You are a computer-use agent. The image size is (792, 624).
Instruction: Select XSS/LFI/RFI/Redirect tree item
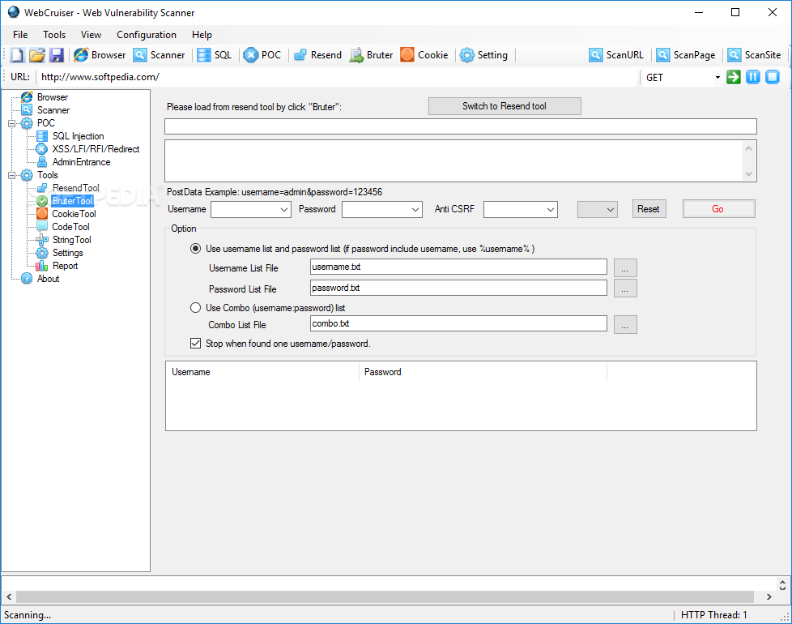coord(96,149)
